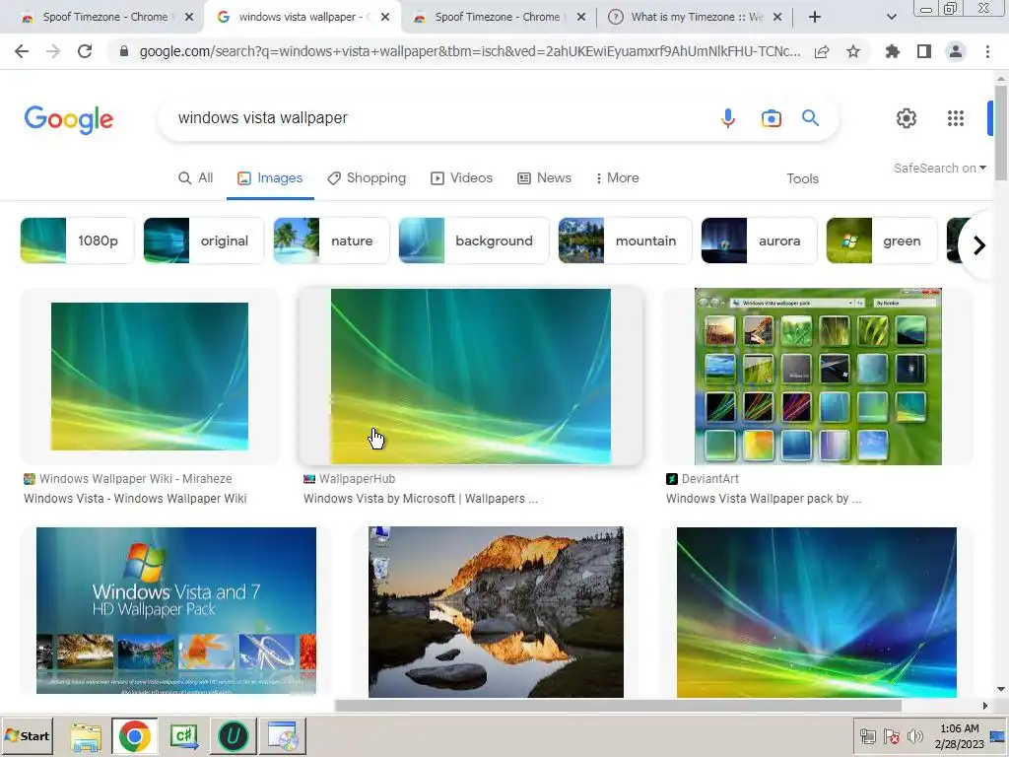Close the windows vista wallpaper tab

pos(385,17)
